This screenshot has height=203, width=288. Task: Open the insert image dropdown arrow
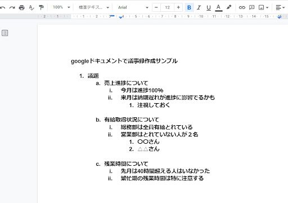point(267,7)
